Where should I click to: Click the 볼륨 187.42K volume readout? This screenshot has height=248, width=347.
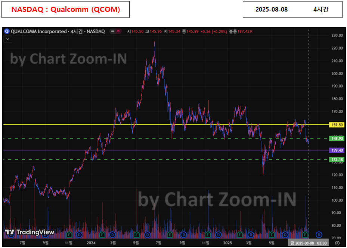click(241, 31)
